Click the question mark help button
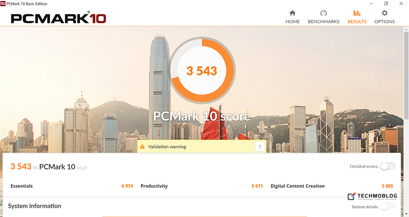This screenshot has height=217, width=409. pos(260,147)
